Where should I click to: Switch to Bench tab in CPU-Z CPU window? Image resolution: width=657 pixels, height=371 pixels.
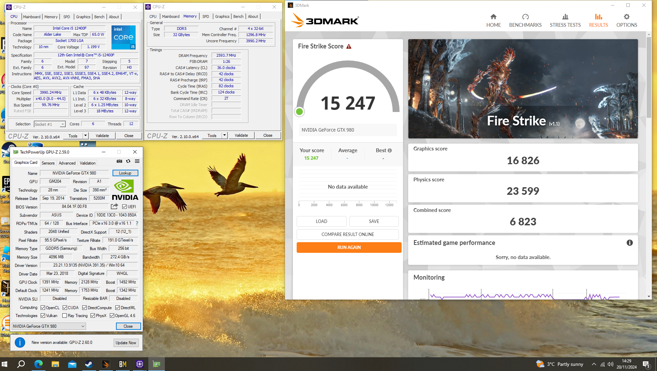[99, 17]
